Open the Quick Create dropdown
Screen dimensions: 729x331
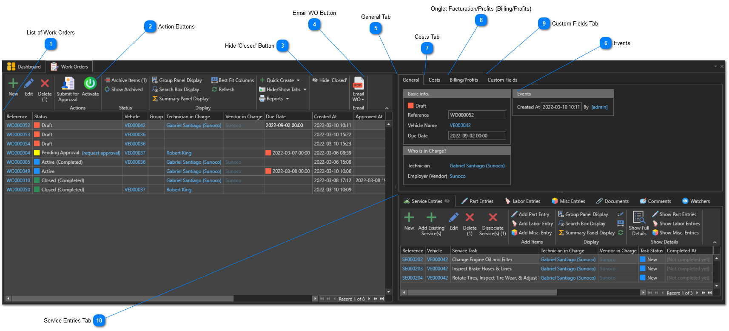point(280,80)
